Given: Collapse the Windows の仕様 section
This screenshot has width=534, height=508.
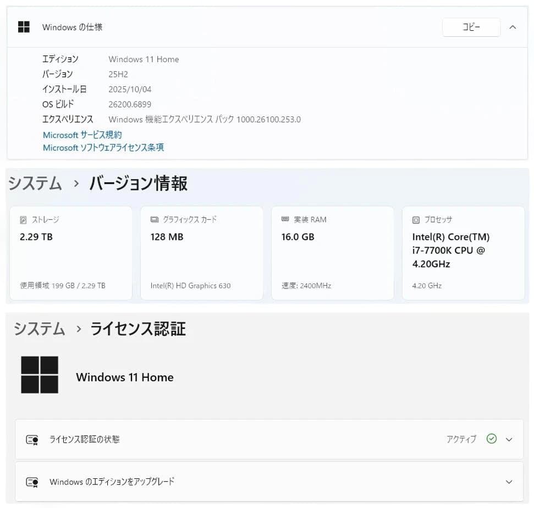Looking at the screenshot, I should click(513, 27).
